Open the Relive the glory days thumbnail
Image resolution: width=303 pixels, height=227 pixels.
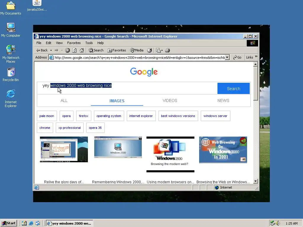[64, 149]
